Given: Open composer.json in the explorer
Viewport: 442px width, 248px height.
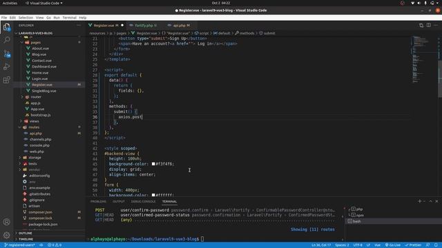Looking at the screenshot, I should pos(40,212).
